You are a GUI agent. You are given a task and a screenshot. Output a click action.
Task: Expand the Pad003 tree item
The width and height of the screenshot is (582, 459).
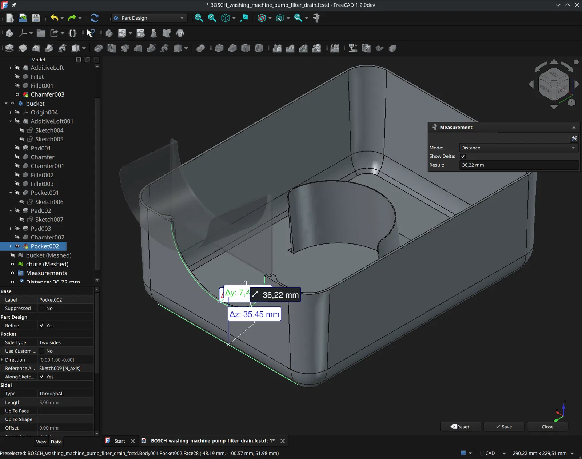pos(11,229)
